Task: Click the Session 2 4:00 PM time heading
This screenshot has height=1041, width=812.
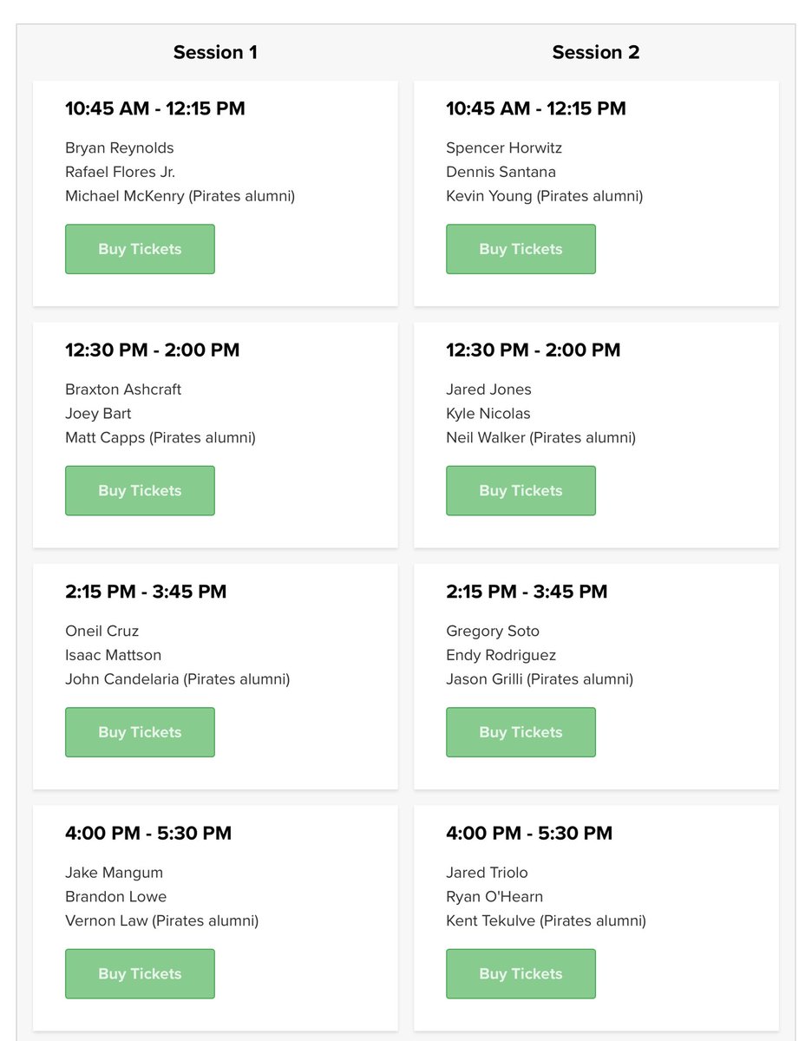Action: click(529, 834)
